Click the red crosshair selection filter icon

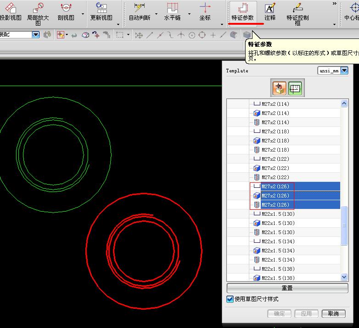[x=61, y=35]
